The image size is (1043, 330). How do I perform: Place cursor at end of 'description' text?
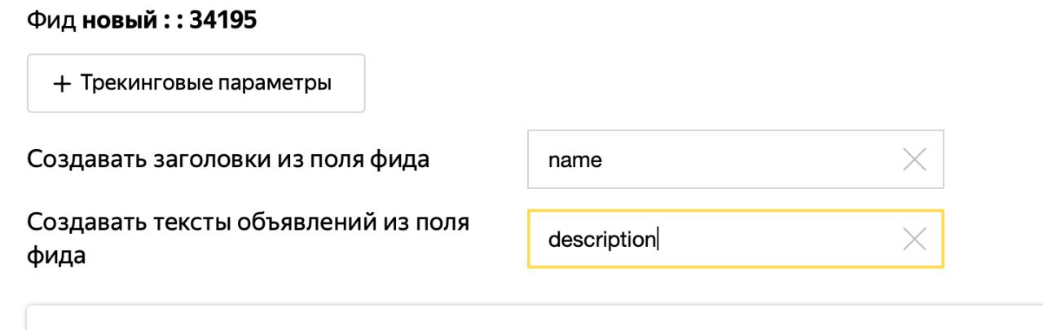656,240
